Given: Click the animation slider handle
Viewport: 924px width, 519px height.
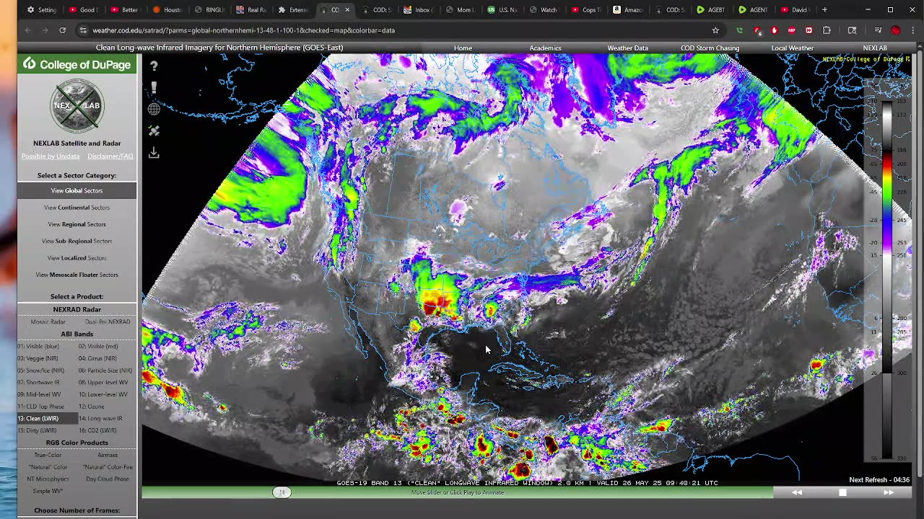Looking at the screenshot, I should [x=282, y=492].
